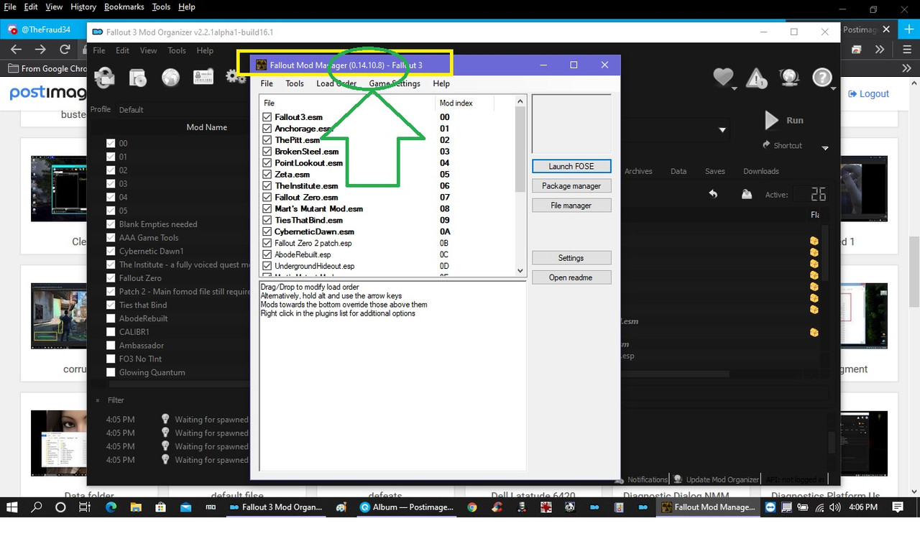Screen dimensions: 920x539
Task: Enable CALIBR1 mod in Mod Organizer list
Action: [x=111, y=332]
